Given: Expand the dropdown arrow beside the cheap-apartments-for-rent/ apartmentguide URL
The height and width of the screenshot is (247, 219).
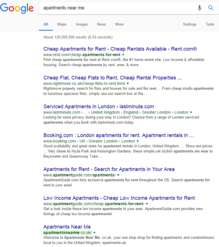Looking at the screenshot, I should 147,204.
